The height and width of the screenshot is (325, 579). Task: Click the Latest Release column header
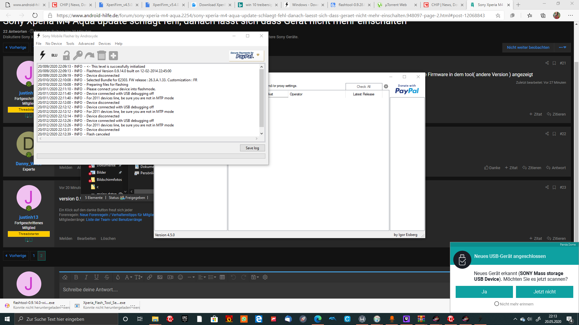tap(364, 94)
